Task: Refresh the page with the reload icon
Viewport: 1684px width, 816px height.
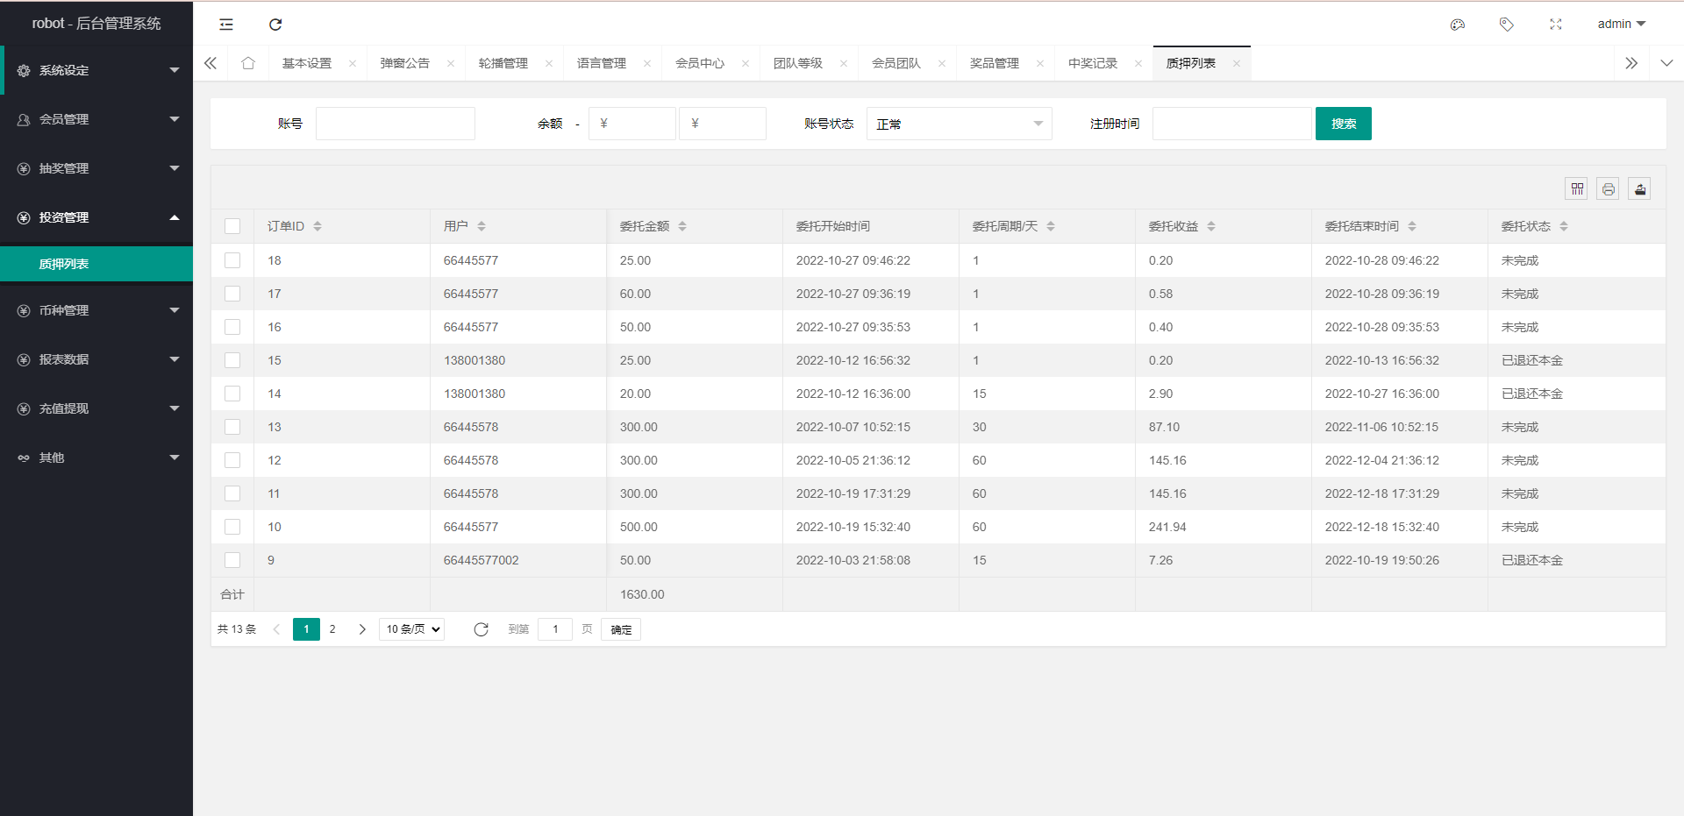Action: [275, 25]
